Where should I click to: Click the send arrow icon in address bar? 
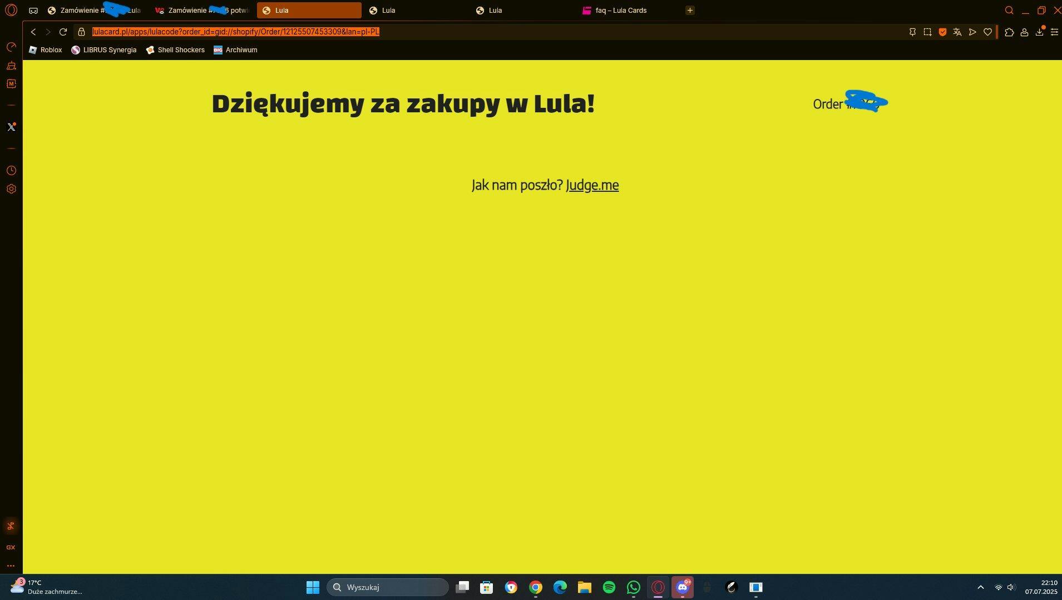972,32
